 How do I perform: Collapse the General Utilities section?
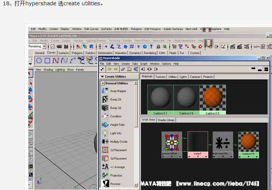click(103, 83)
